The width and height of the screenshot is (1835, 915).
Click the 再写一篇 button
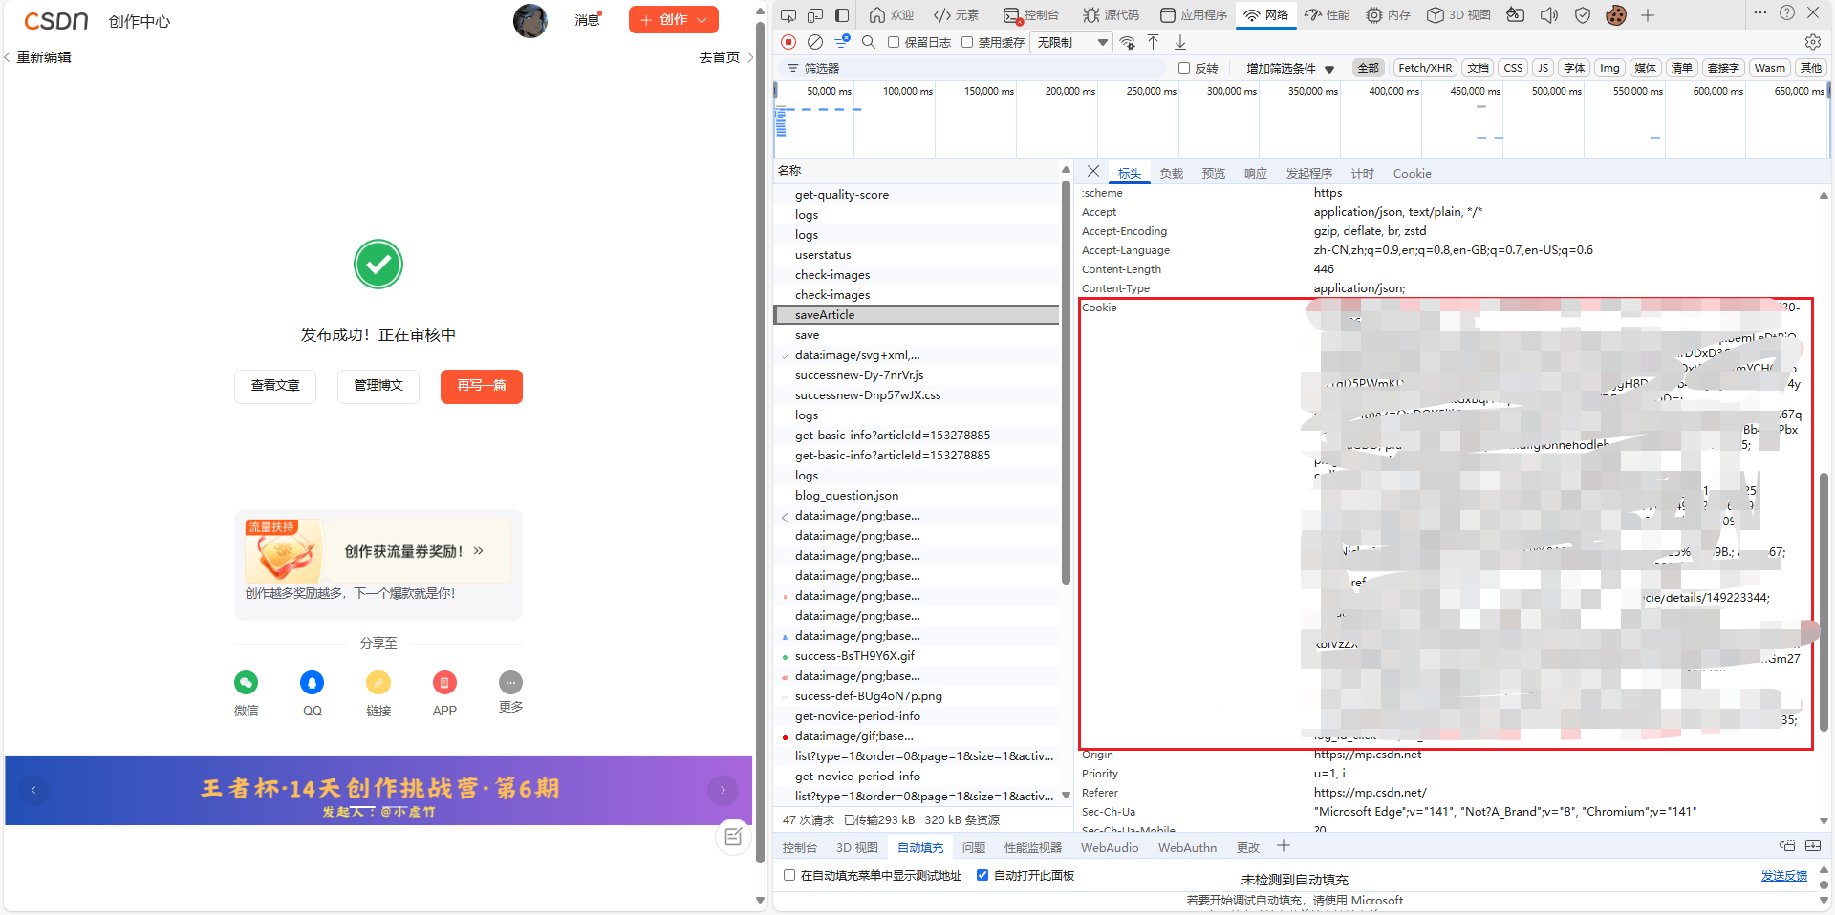pos(481,386)
